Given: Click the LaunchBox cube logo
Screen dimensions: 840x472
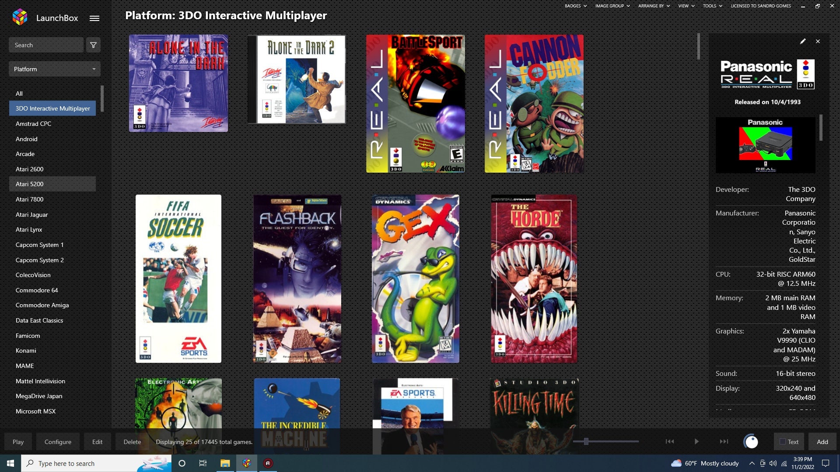Looking at the screenshot, I should [x=20, y=17].
